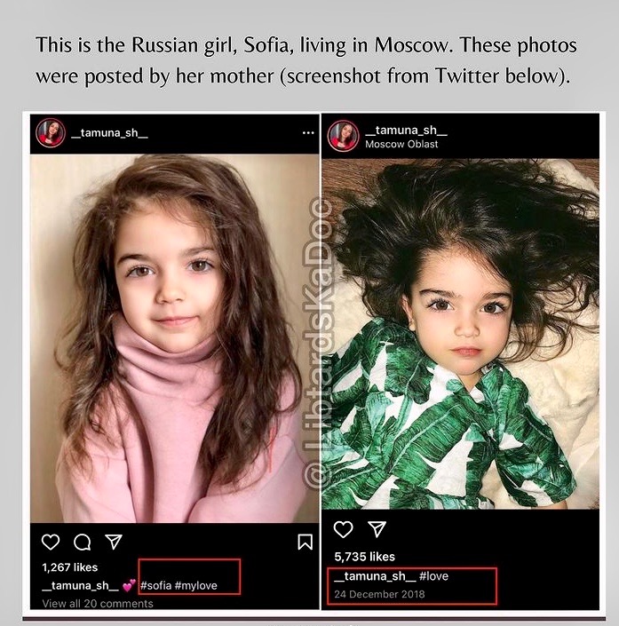Image resolution: width=619 pixels, height=626 pixels.
Task: Open photo of girl in pink sweater
Action: (x=174, y=337)
